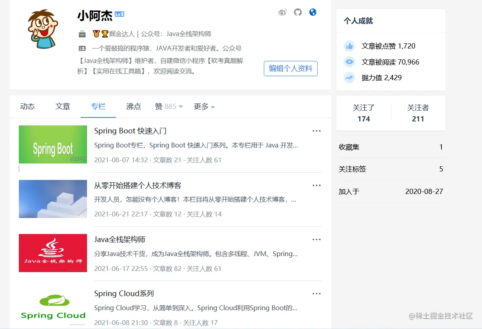
Task: Open Spring Boot 快速入门 column title
Action: coord(130,131)
